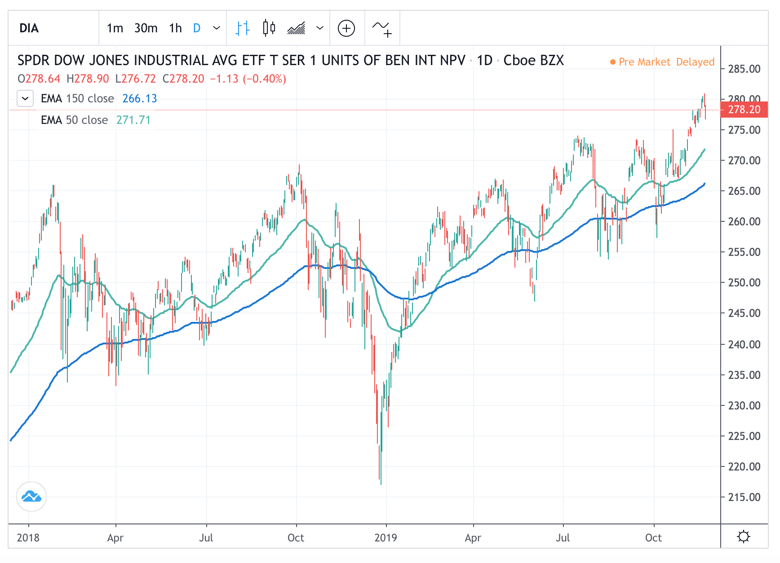Click the -1.13 (-0.40%) change value
Viewport: 780px width, 563px height.
pyautogui.click(x=248, y=79)
